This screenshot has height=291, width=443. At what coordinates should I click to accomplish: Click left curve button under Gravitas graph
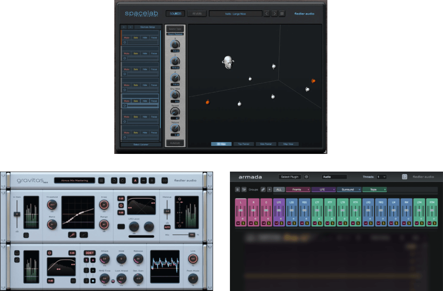[x=72, y=234]
